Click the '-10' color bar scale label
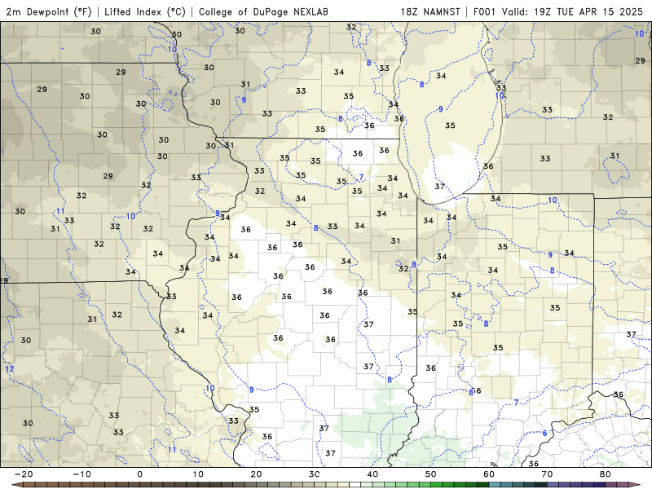652x489 pixels. (81, 474)
